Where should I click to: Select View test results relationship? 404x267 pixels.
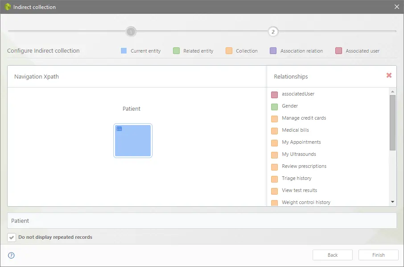point(299,190)
